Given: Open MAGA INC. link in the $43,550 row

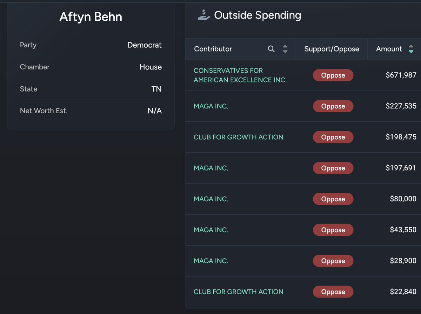Looking at the screenshot, I should (211, 230).
